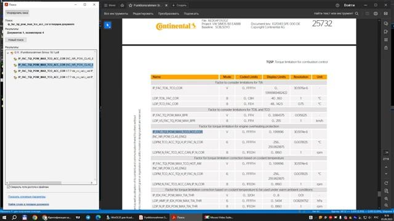This screenshot has width=394, height=221.
Task: Open the Преобразовать toolbar tab
Action: point(168,14)
